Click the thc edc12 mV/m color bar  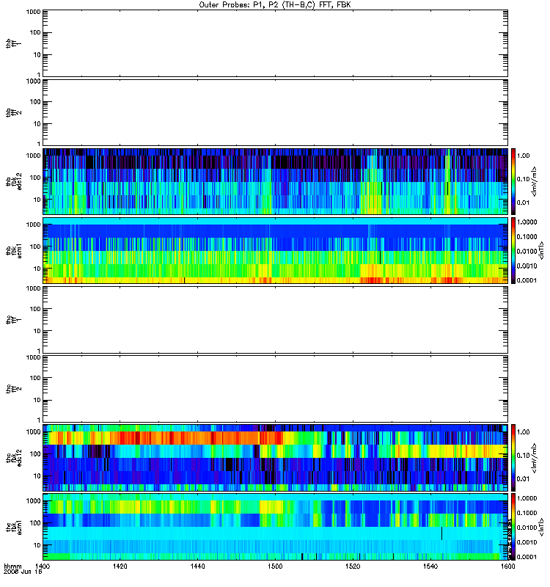(x=513, y=458)
